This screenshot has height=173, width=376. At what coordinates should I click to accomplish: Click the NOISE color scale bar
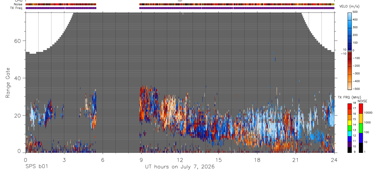[x=361, y=128]
